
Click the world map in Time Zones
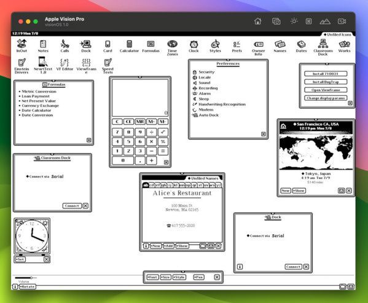click(x=316, y=152)
